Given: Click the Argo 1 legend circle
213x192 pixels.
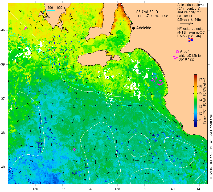Looking at the screenshot, I should click(x=177, y=51).
